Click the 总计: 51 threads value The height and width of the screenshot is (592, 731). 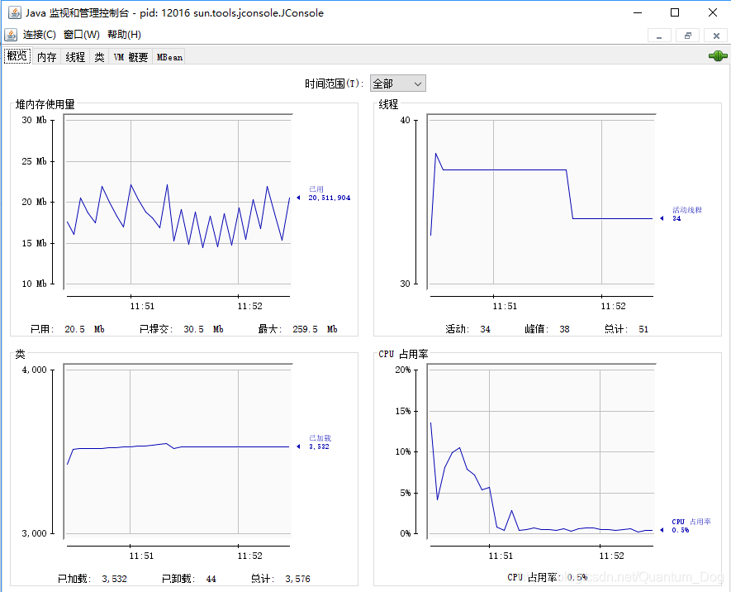click(626, 329)
